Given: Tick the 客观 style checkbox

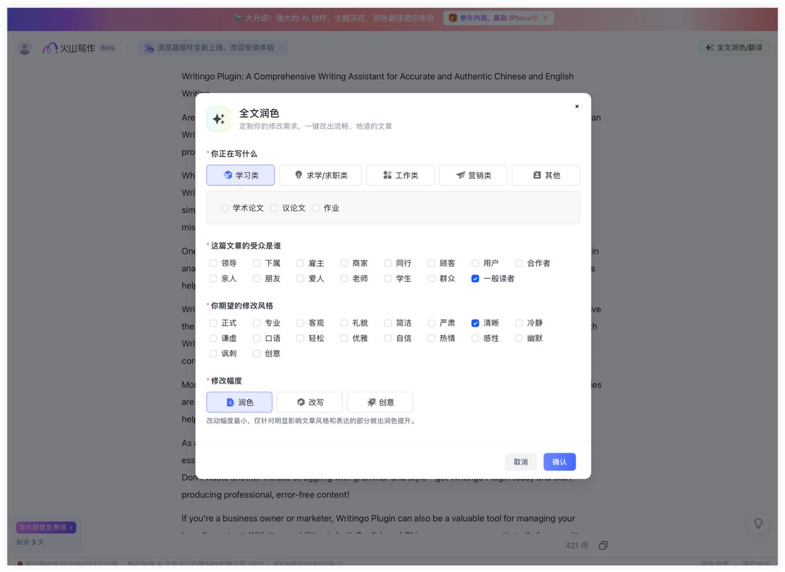Looking at the screenshot, I should pyautogui.click(x=300, y=323).
